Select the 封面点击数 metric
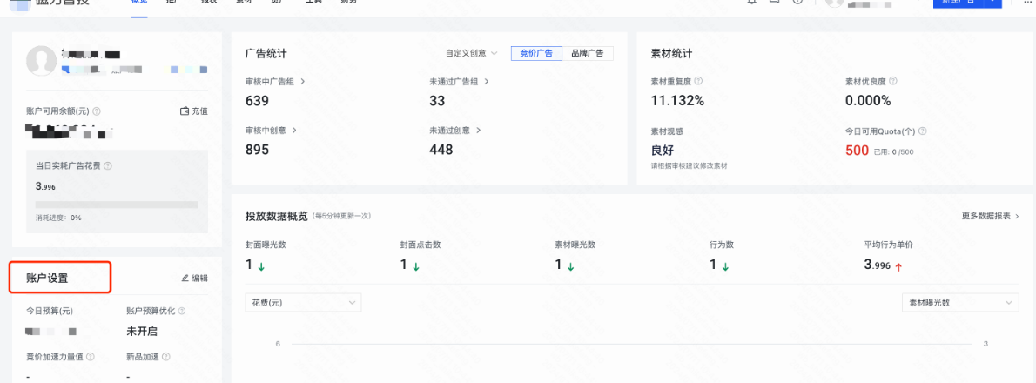Image resolution: width=1036 pixels, height=383 pixels. pos(420,245)
